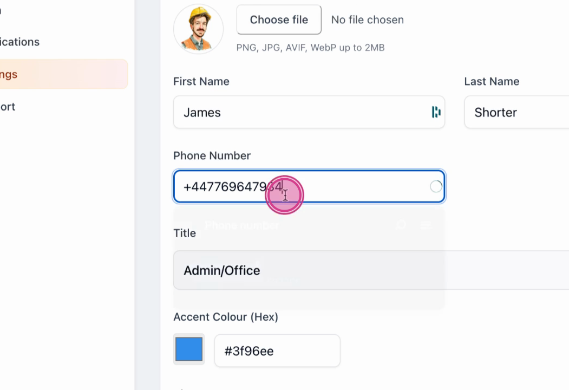Click the Phone Number label

point(212,155)
